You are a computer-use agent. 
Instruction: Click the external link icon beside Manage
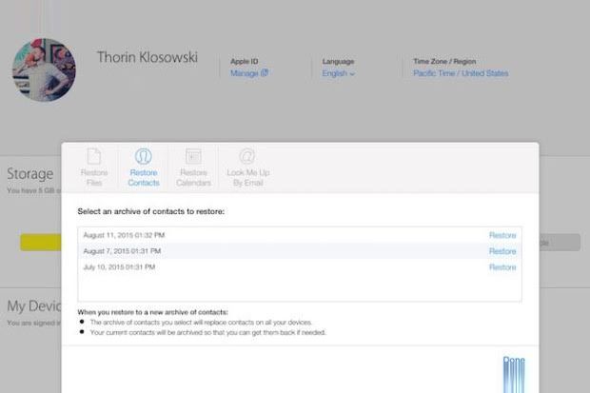tap(265, 72)
